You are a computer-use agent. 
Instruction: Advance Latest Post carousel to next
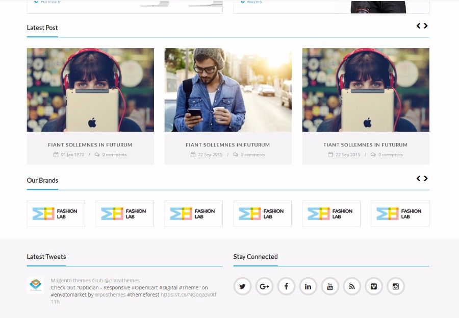(426, 26)
